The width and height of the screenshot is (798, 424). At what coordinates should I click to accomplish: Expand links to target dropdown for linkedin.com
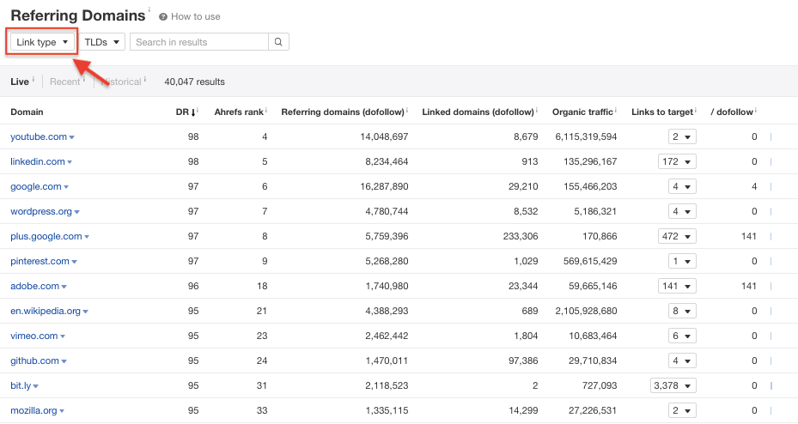click(x=677, y=161)
